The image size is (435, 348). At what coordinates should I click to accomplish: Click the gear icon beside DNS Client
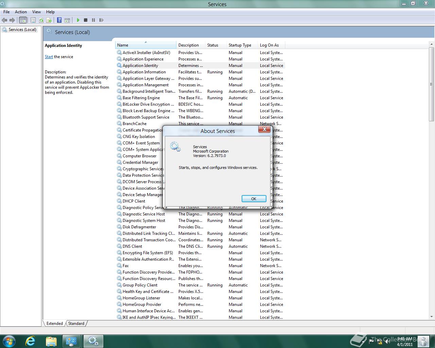(x=119, y=246)
